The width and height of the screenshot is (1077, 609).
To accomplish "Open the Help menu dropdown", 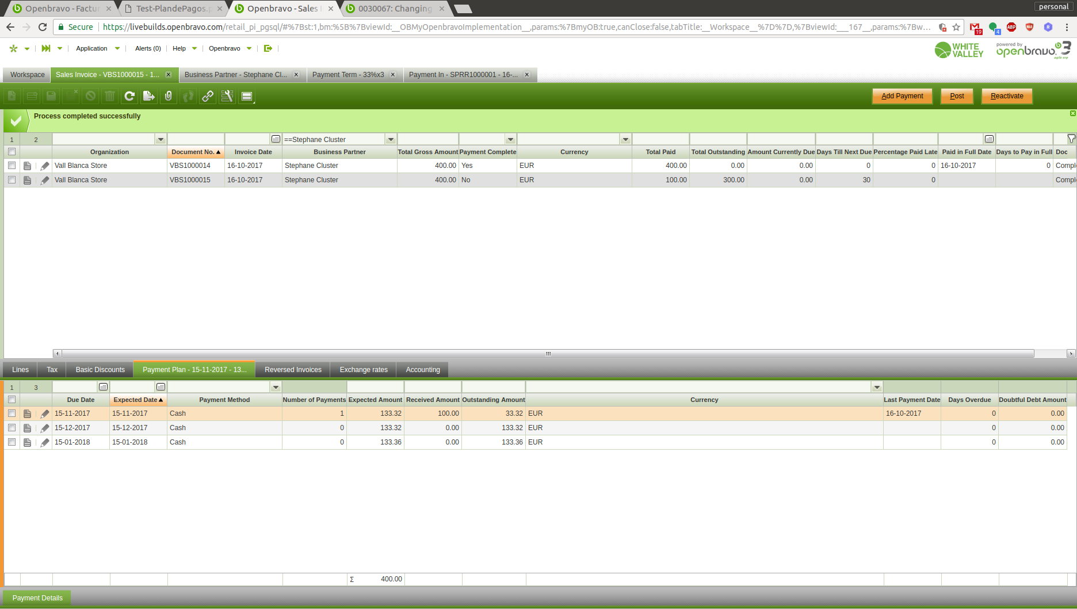I will [185, 48].
